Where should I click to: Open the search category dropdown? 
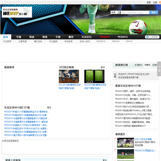pos(115,13)
